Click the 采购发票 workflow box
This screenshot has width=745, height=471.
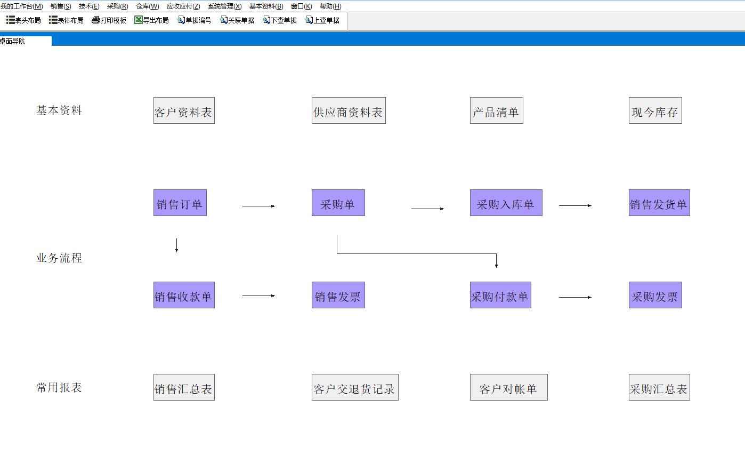[655, 296]
